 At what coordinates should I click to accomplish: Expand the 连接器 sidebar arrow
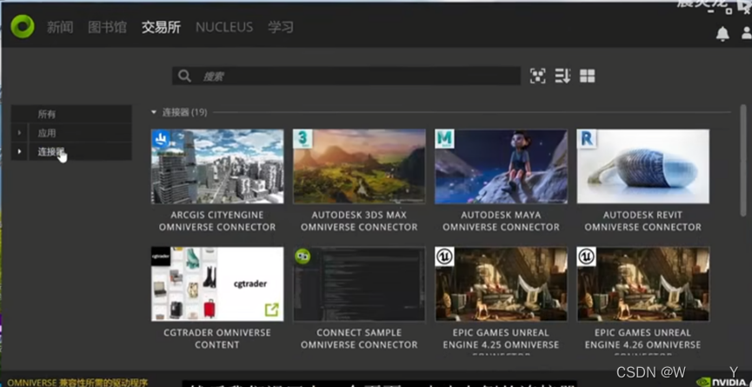coord(20,151)
